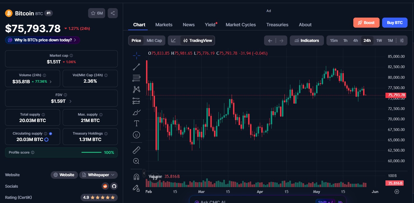Image resolution: width=414 pixels, height=203 pixels.
Task: Switch to TradingView candlestick chart
Action: point(197,40)
